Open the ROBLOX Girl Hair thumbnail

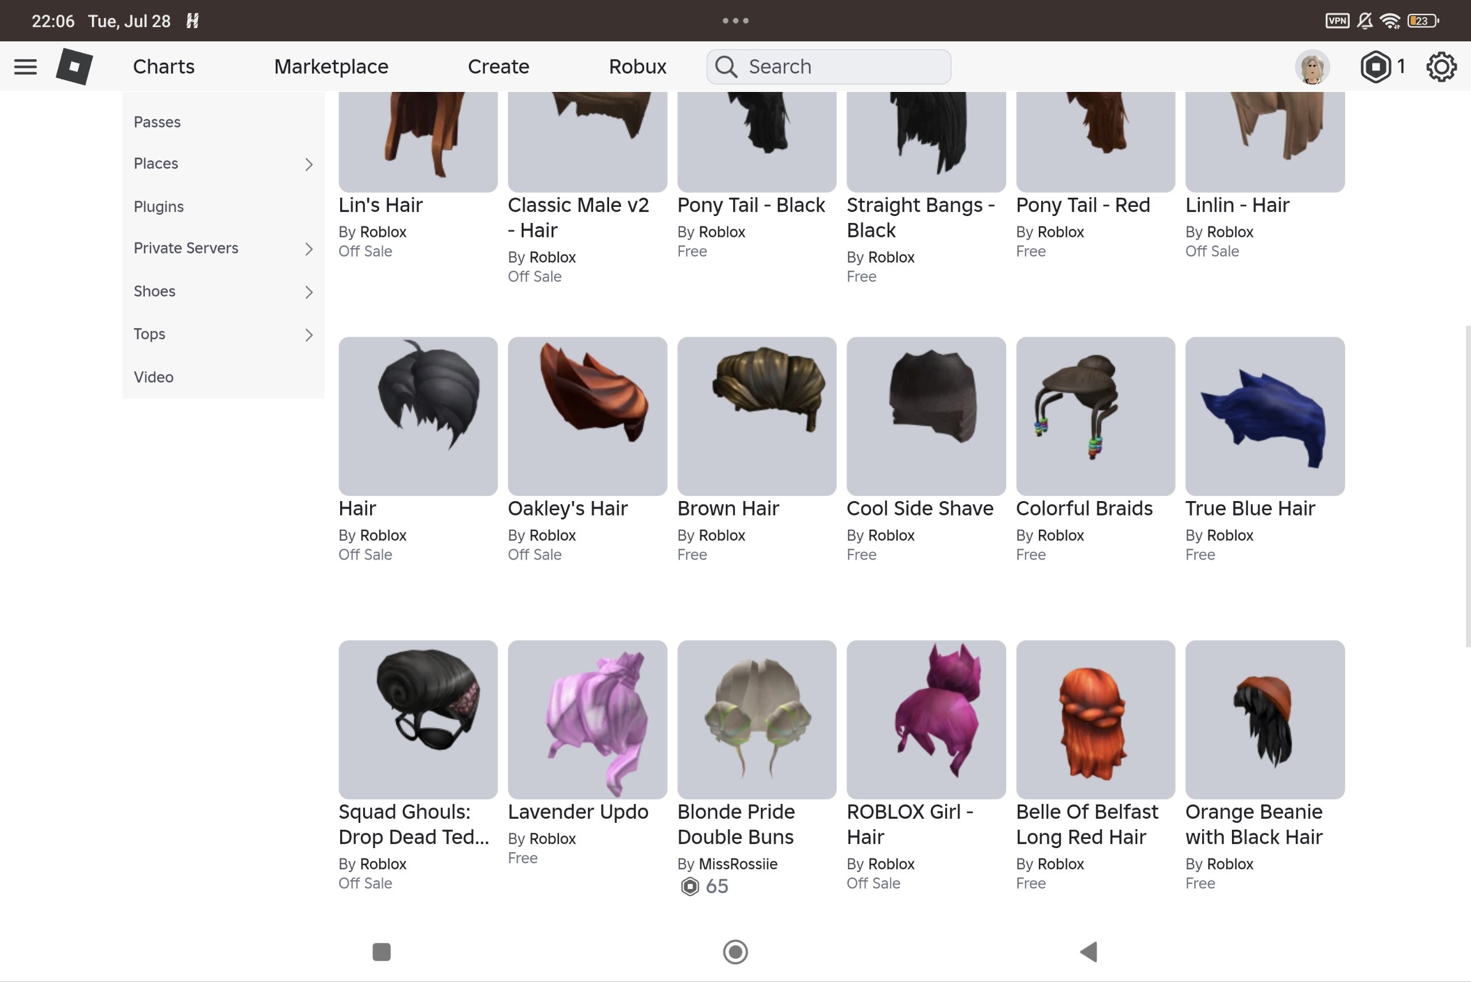pos(926,719)
